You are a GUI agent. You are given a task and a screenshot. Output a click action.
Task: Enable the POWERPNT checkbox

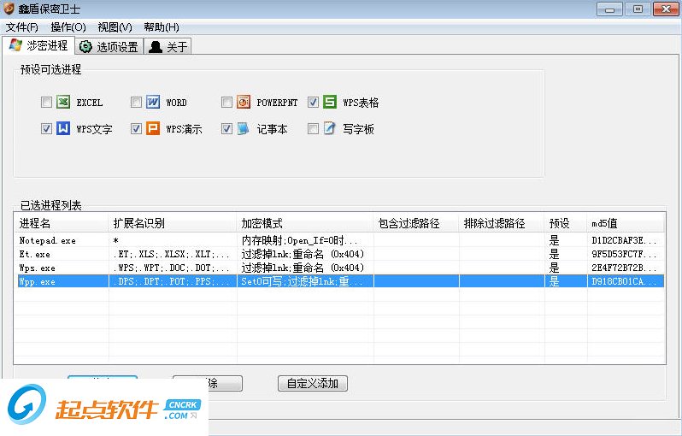pyautogui.click(x=226, y=103)
